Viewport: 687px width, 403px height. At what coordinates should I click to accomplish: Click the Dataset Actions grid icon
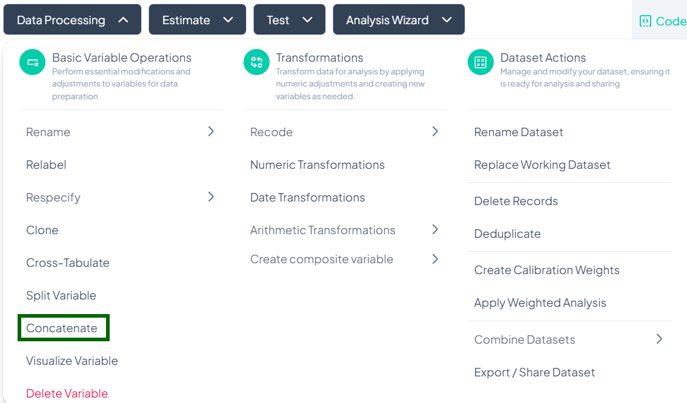click(x=481, y=62)
